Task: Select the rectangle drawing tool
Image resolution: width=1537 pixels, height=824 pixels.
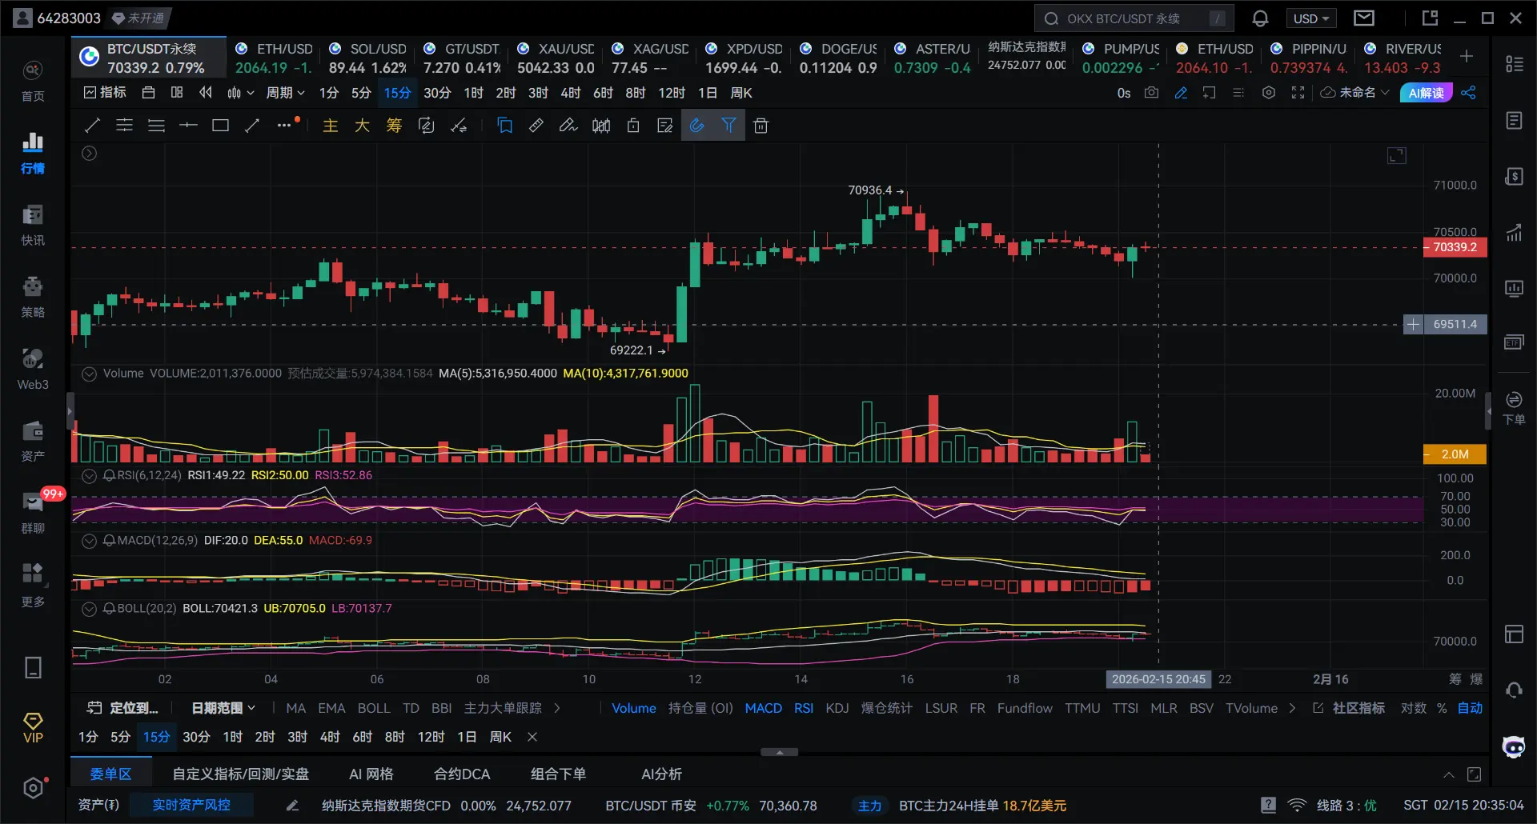Action: pyautogui.click(x=220, y=126)
